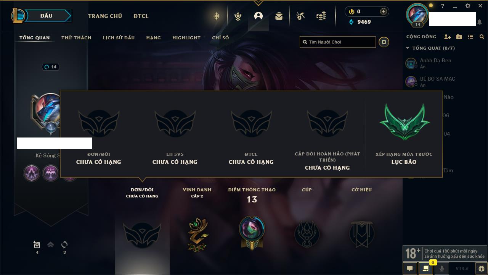Click the Tìm Người Chơi search field
The width and height of the screenshot is (488, 275).
click(338, 42)
